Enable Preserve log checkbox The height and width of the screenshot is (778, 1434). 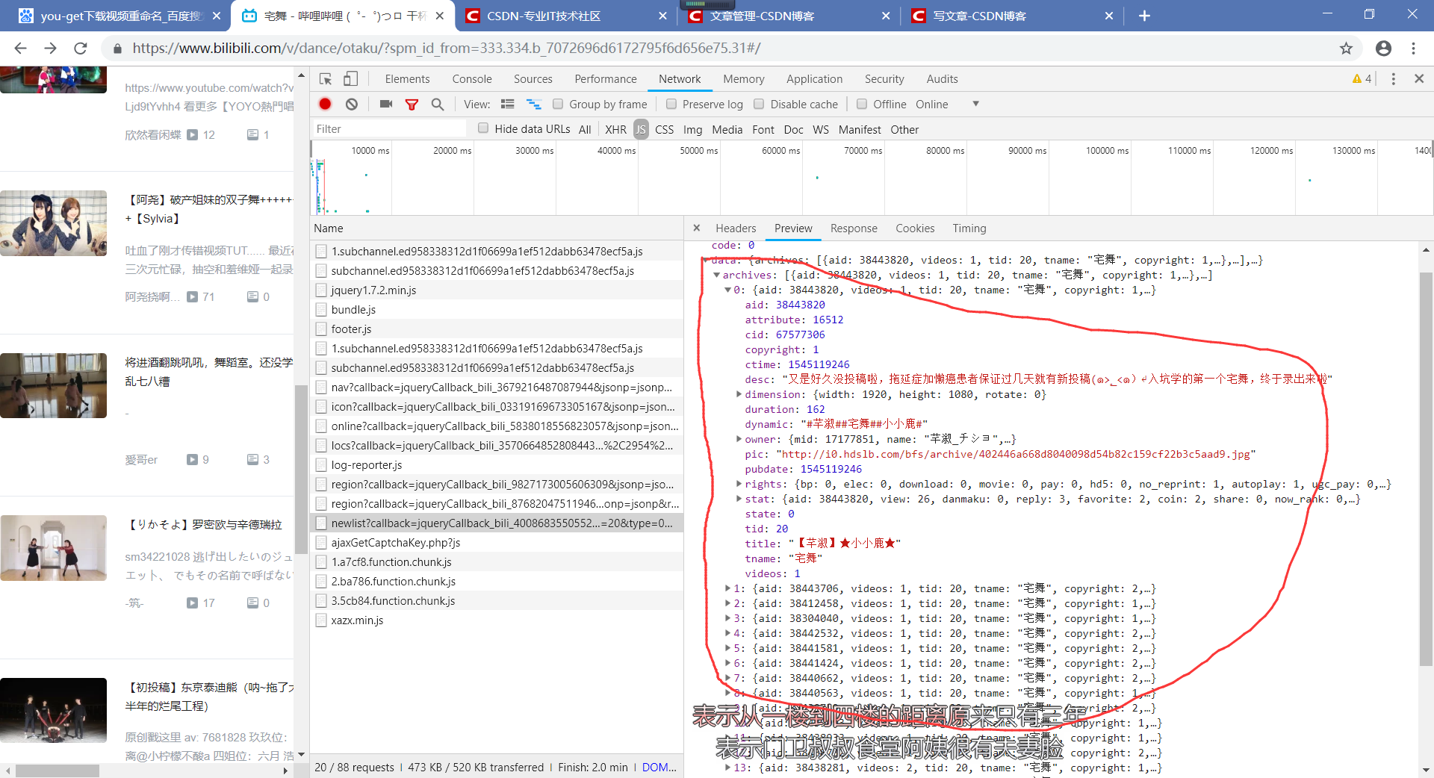tap(671, 104)
